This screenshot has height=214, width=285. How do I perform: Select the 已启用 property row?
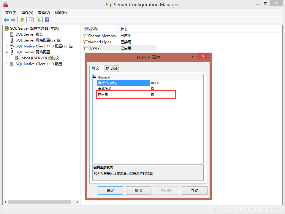pos(123,95)
